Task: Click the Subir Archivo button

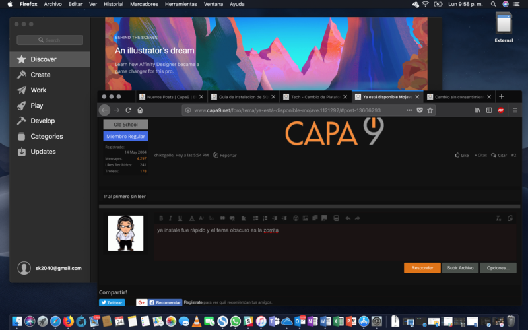Action: 460,268
